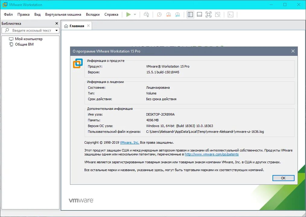This screenshot has height=217, width=306.
Task: Open the Правка menu
Action: (24, 14)
